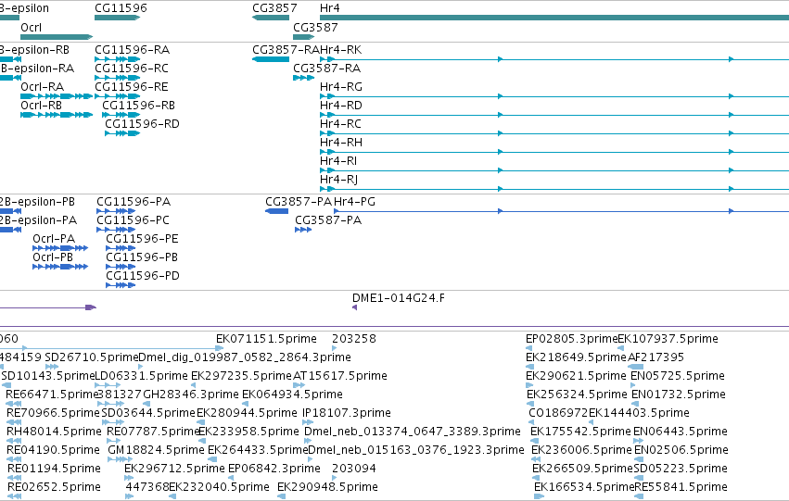Screen dimensions: 789x501
Task: Click transcript CG11596-RD
Action: coord(122,133)
